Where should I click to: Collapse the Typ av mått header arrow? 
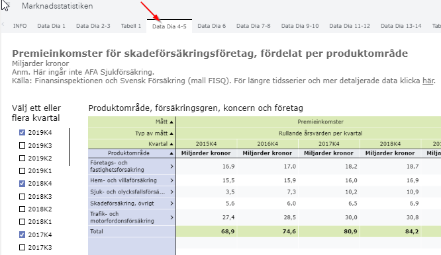point(171,133)
